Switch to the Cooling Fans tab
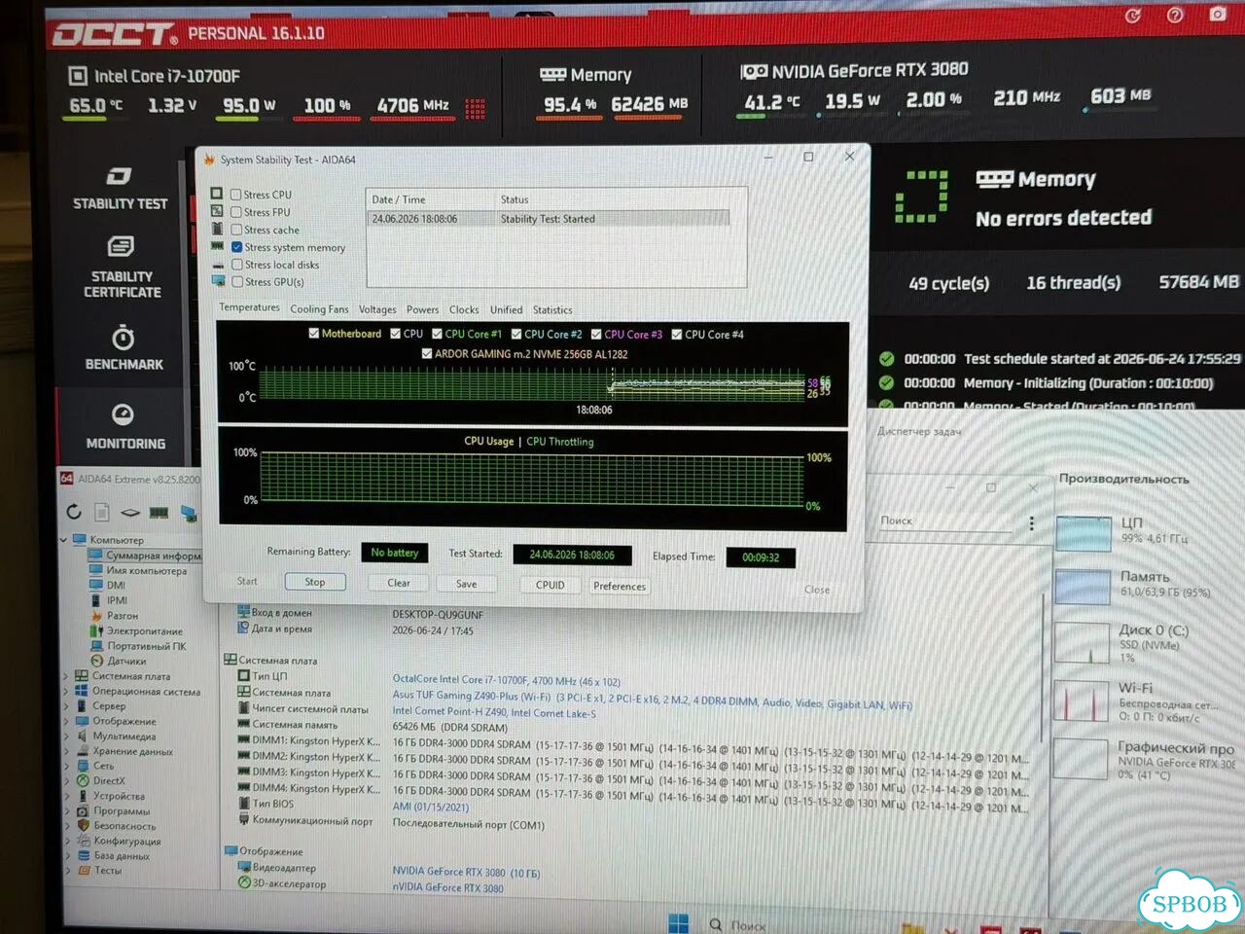Viewport: 1245px width, 934px height. [319, 309]
